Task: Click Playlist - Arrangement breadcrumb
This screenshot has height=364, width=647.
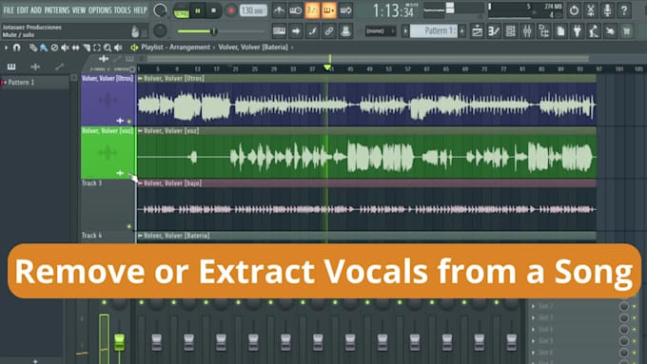Action: (x=175, y=48)
